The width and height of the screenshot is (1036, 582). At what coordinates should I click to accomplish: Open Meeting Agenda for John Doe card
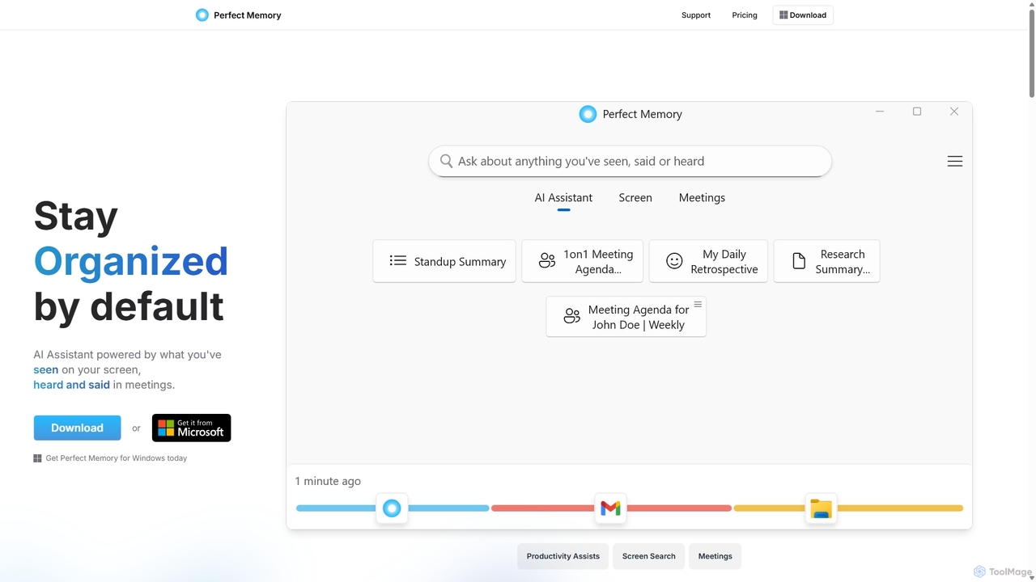pos(626,316)
